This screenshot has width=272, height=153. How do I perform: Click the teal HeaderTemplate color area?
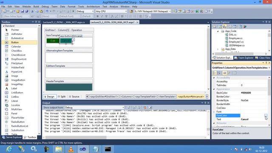69,87
